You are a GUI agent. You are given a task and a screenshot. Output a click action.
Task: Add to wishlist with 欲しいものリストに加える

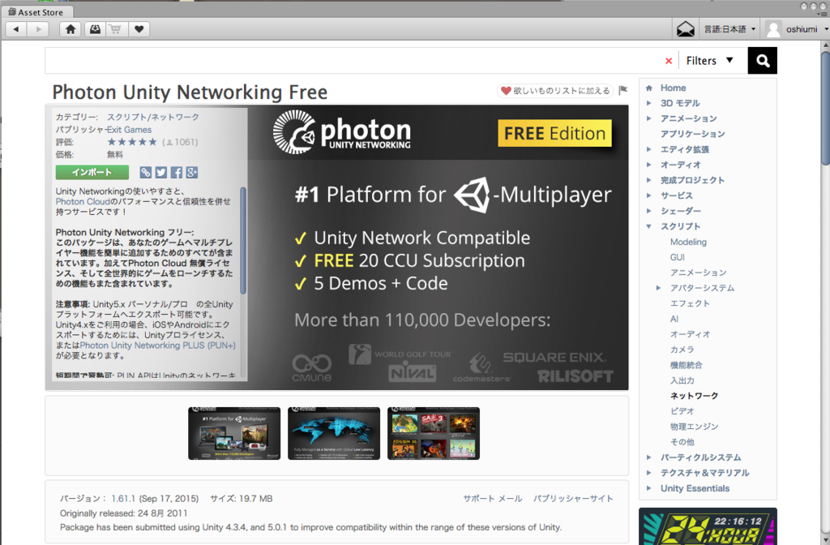[x=554, y=91]
